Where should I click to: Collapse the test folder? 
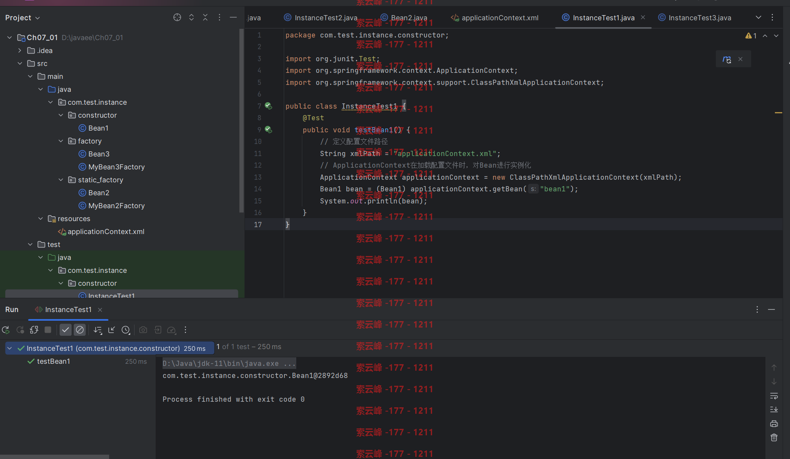30,244
